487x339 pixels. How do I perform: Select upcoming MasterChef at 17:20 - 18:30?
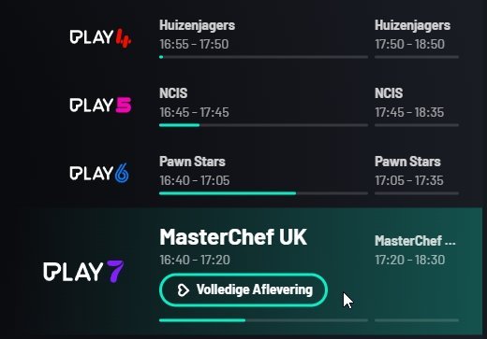417,250
